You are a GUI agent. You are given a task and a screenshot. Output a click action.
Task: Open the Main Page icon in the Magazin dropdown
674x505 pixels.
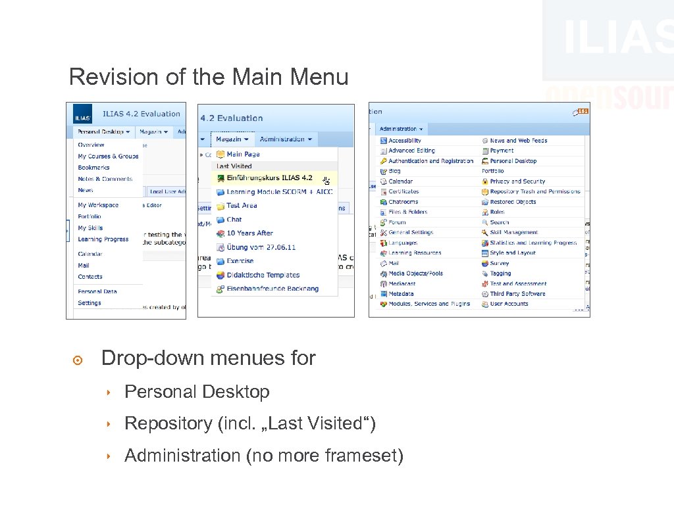click(x=220, y=154)
